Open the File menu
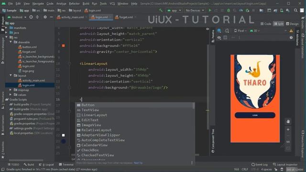This screenshot has height=172, width=306. (11, 3)
